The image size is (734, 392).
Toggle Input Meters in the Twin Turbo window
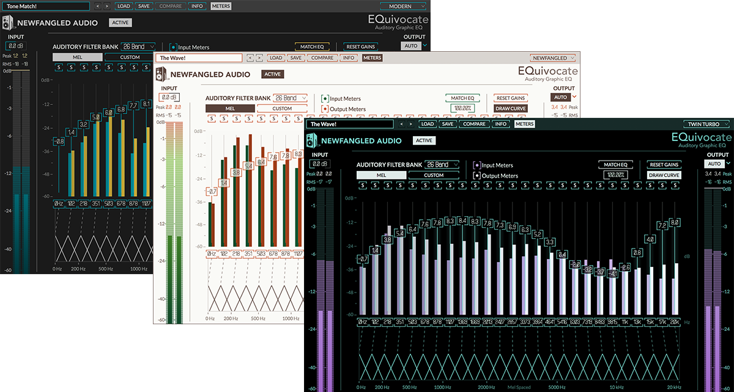[x=477, y=165]
